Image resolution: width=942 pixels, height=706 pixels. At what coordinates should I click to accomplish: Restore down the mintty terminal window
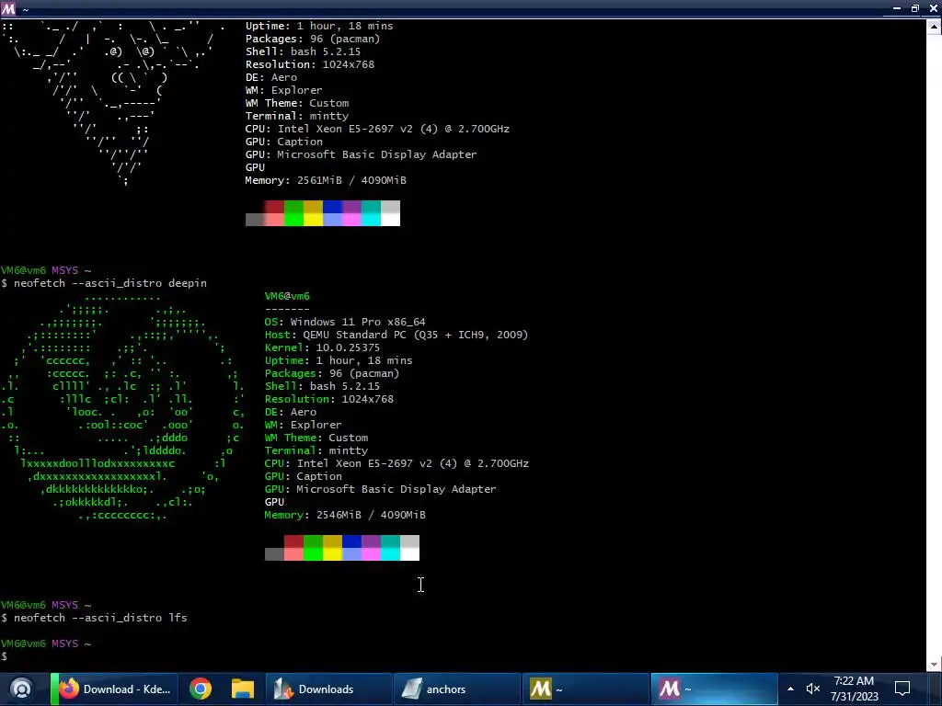(x=915, y=8)
